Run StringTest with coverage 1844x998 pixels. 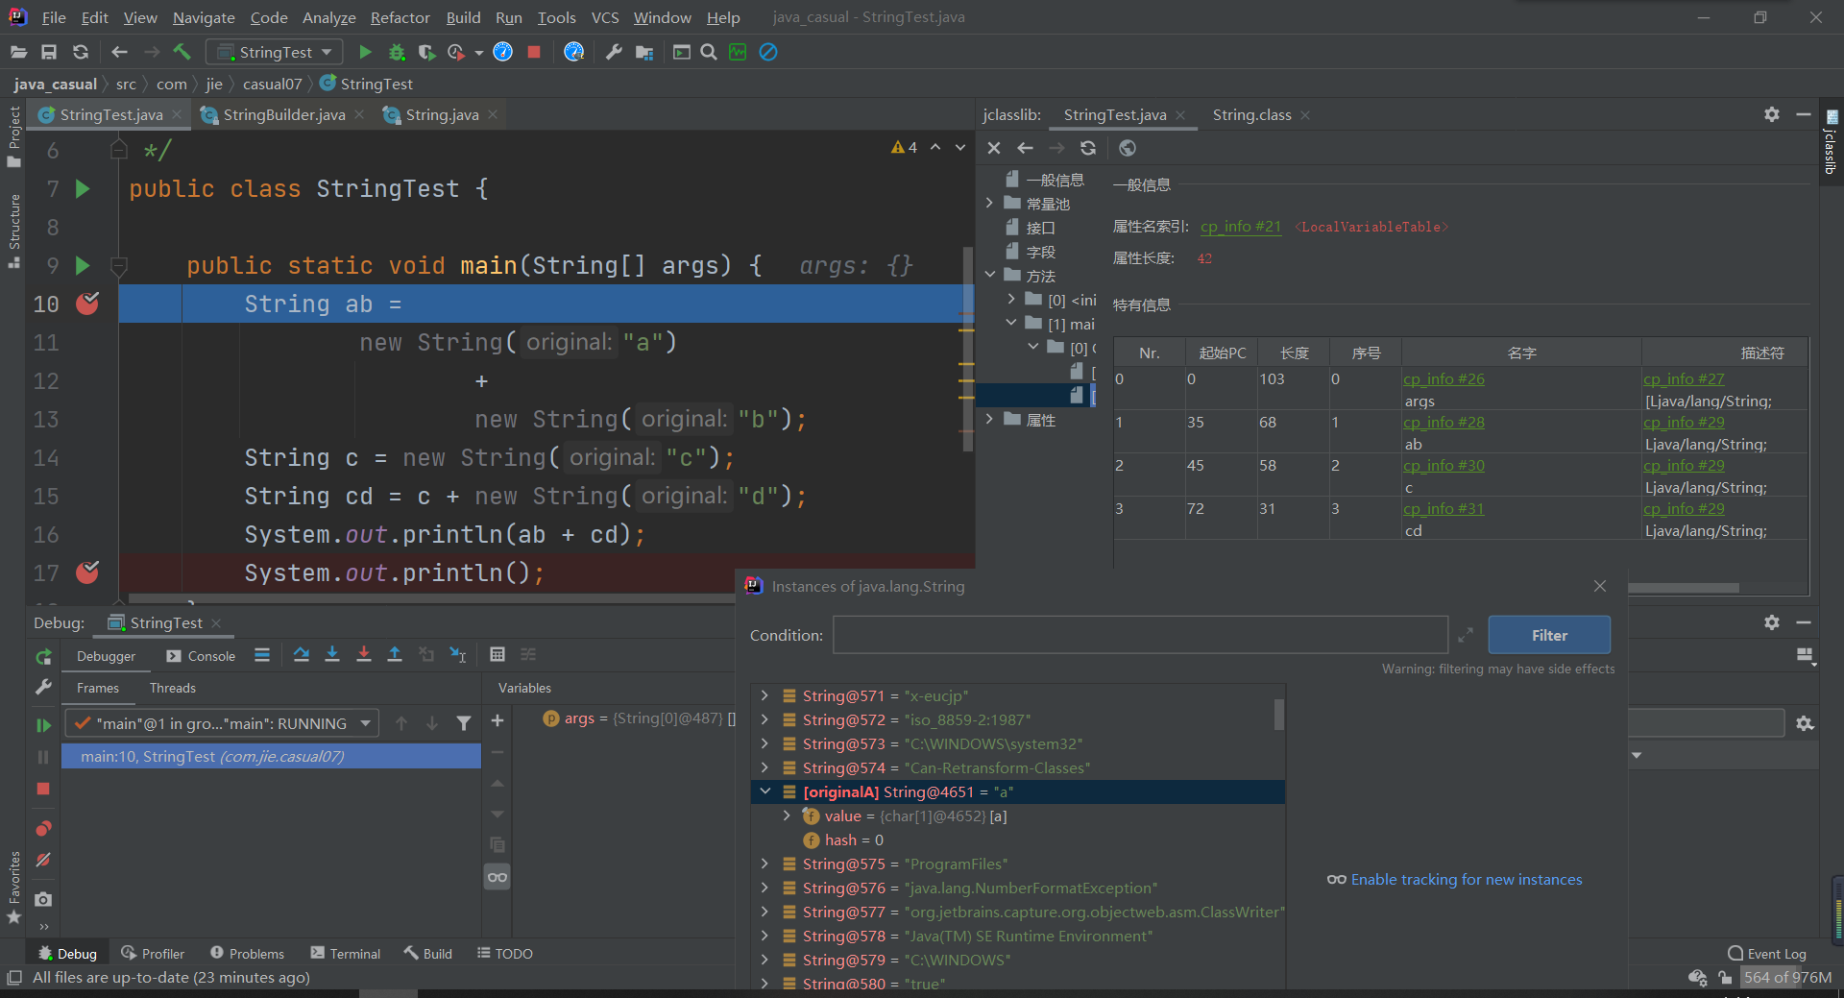(426, 52)
